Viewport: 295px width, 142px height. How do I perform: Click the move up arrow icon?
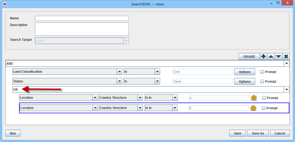[x=271, y=56]
